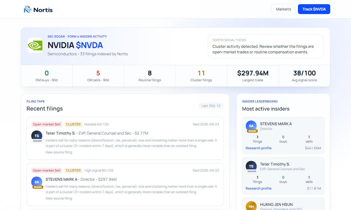
Task: Click BOARD badge in STEVENS filing card
Action: point(38,187)
